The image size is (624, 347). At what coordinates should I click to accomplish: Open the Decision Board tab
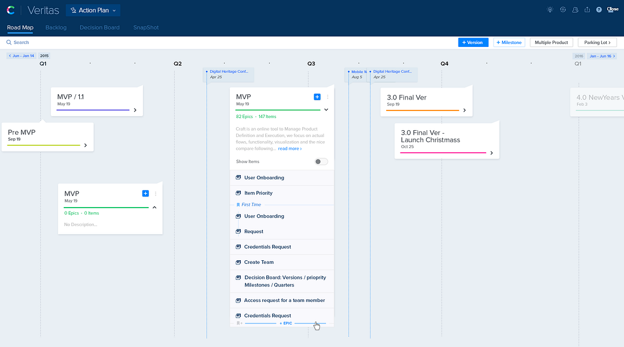tap(100, 27)
